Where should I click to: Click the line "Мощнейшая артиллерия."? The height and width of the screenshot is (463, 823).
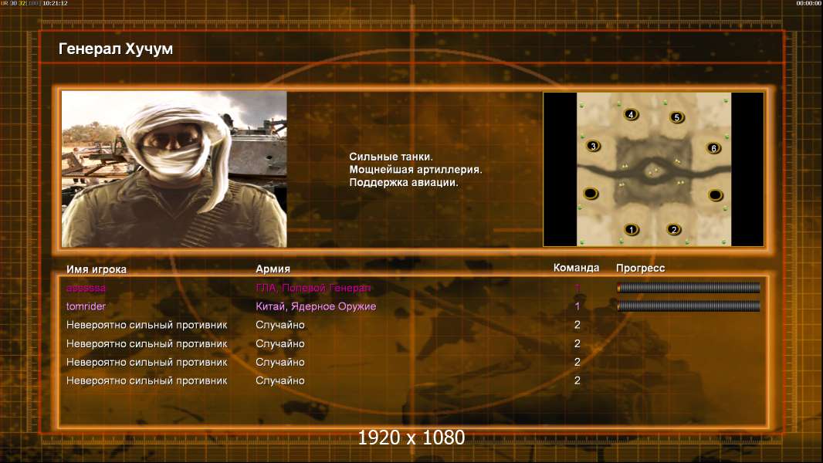[x=415, y=169]
